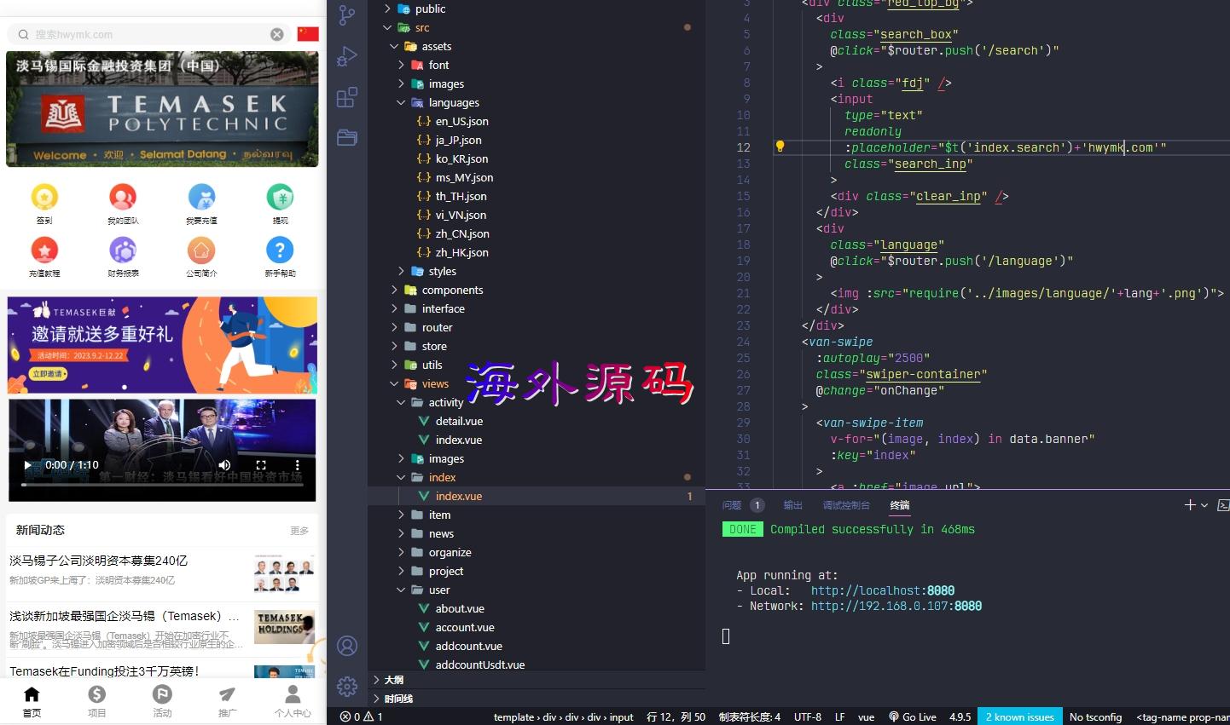Tap the 提现 withdraw icon

pos(280,198)
